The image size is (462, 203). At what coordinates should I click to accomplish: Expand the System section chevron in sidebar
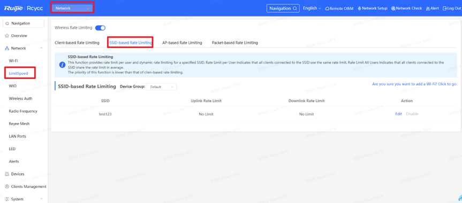(41, 199)
